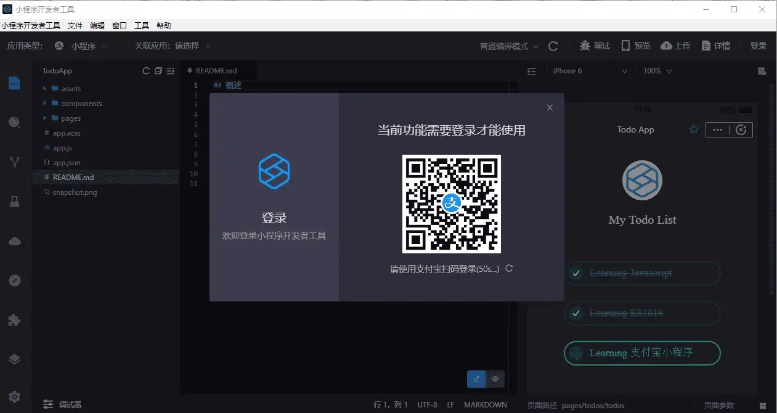The image size is (777, 413).
Task: Click the 上传 upload cloud button
Action: (676, 46)
